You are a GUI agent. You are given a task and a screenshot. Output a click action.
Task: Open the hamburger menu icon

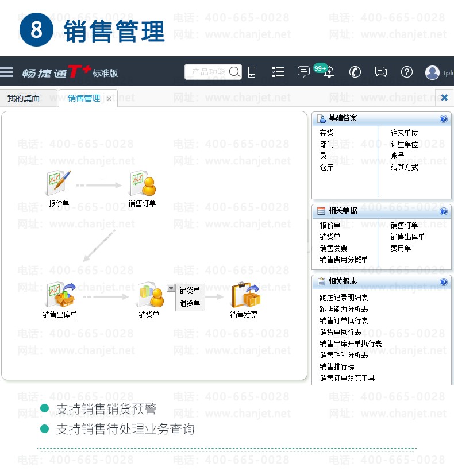pos(6,72)
